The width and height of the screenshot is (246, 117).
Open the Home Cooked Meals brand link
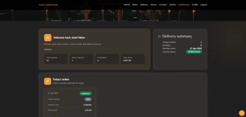[48, 5]
